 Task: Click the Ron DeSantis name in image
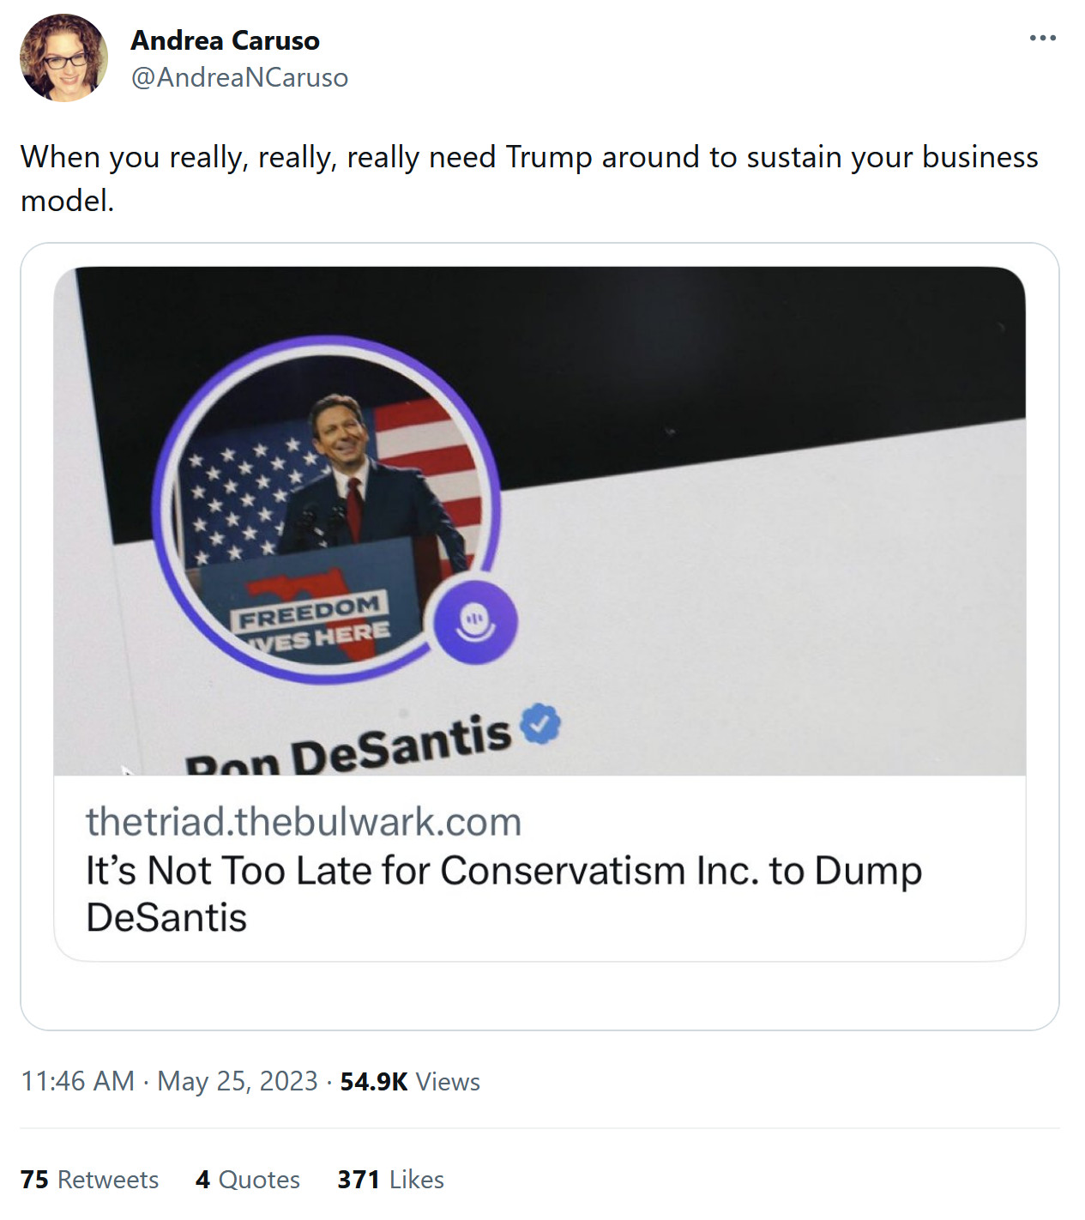(x=347, y=748)
